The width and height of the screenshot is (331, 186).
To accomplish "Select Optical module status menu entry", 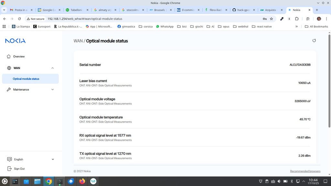I will [x=30, y=79].
